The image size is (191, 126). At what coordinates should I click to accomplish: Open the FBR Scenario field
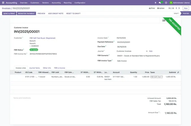[x=138, y=56]
